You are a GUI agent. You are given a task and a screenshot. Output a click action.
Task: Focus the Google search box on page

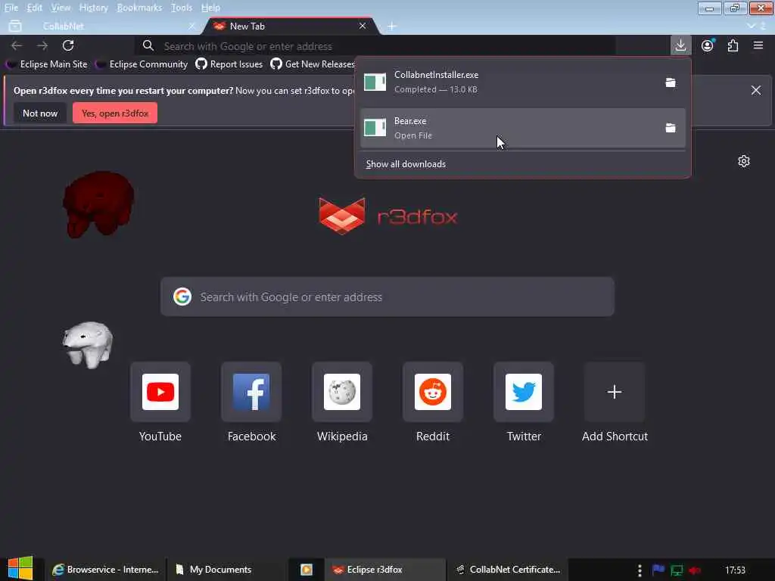pyautogui.click(x=387, y=297)
